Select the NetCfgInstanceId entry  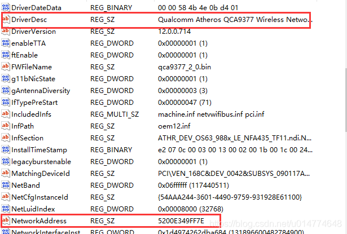(x=39, y=197)
